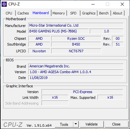Viewport: 130px width, 129px height.
Task: Click the version text Ver. 1.91.0.x64
Action: [x=39, y=125]
